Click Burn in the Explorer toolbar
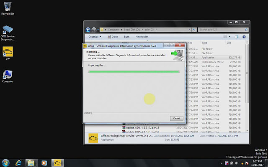268x167 pixels. (126, 37)
